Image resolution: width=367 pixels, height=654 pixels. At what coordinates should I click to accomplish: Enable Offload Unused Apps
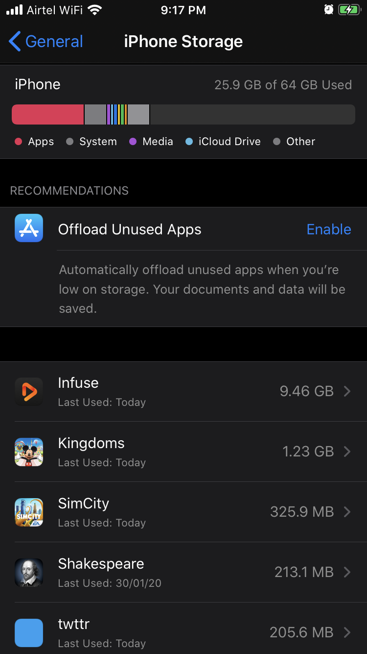click(x=329, y=229)
